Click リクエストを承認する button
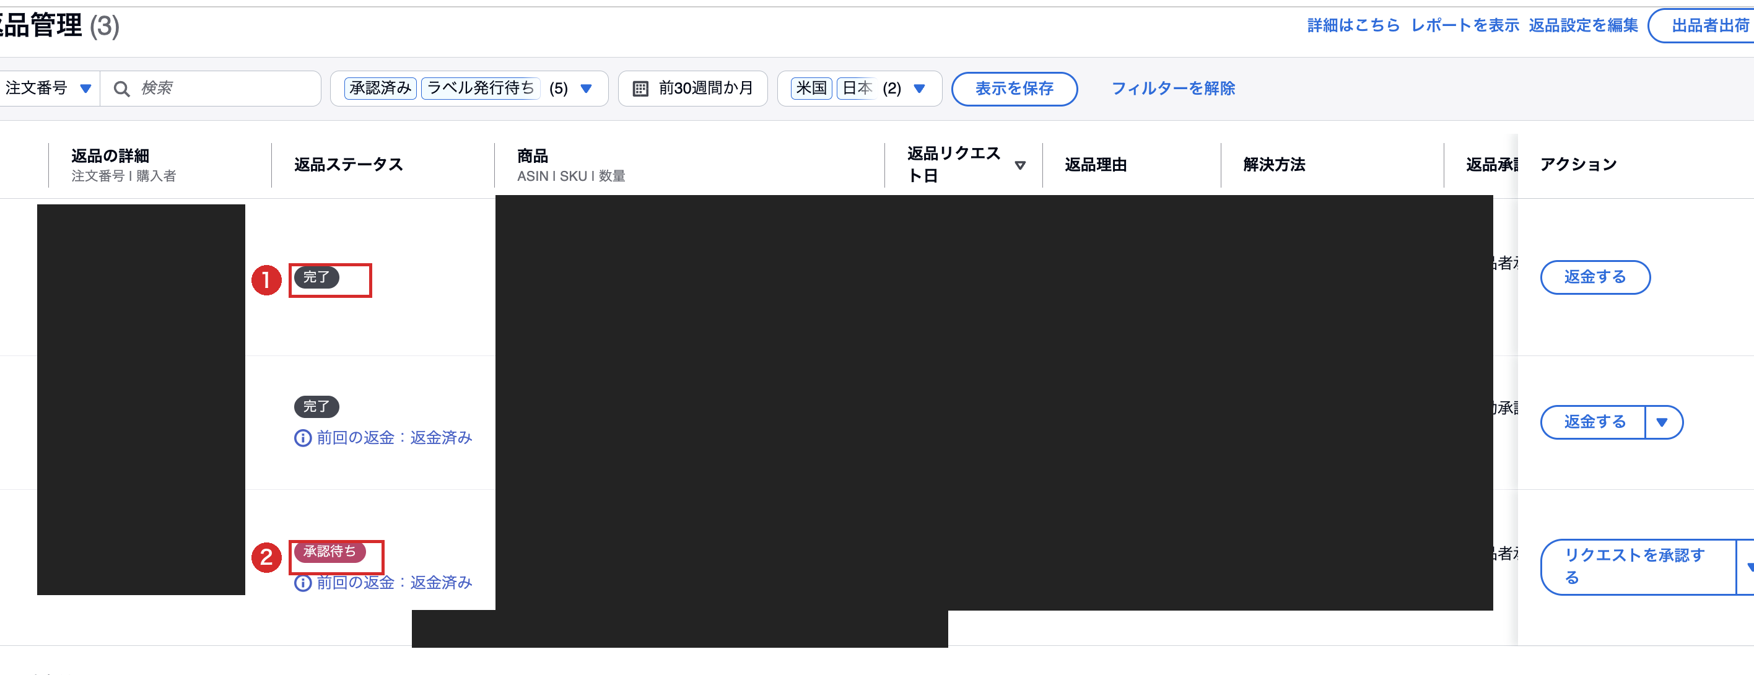 (1637, 567)
